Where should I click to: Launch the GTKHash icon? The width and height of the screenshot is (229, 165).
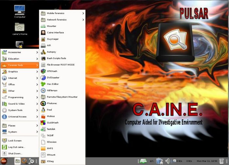[x=43, y=71]
